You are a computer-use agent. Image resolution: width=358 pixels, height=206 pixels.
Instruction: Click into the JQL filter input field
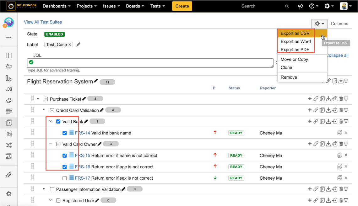click(x=150, y=63)
